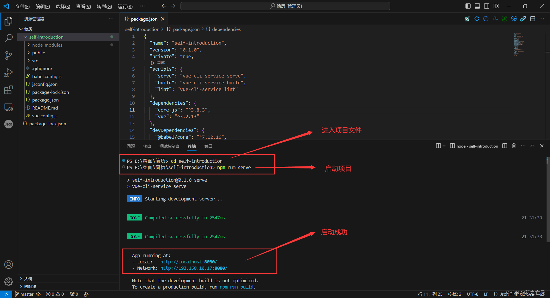Toggle the primary sidebar visibility
Screen dimensions: 550x298
click(467, 6)
